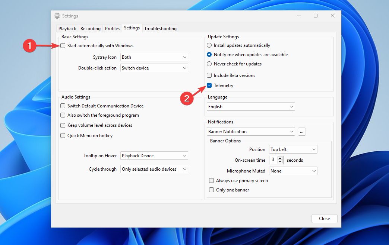Enable Start automatically with Windows

pyautogui.click(x=62, y=46)
